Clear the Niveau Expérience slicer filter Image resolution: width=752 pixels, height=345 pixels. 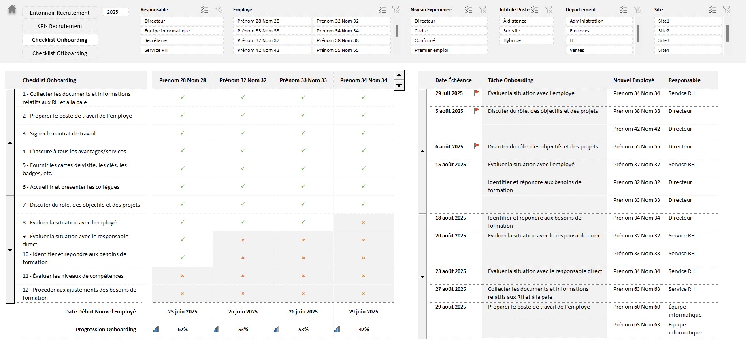click(482, 10)
